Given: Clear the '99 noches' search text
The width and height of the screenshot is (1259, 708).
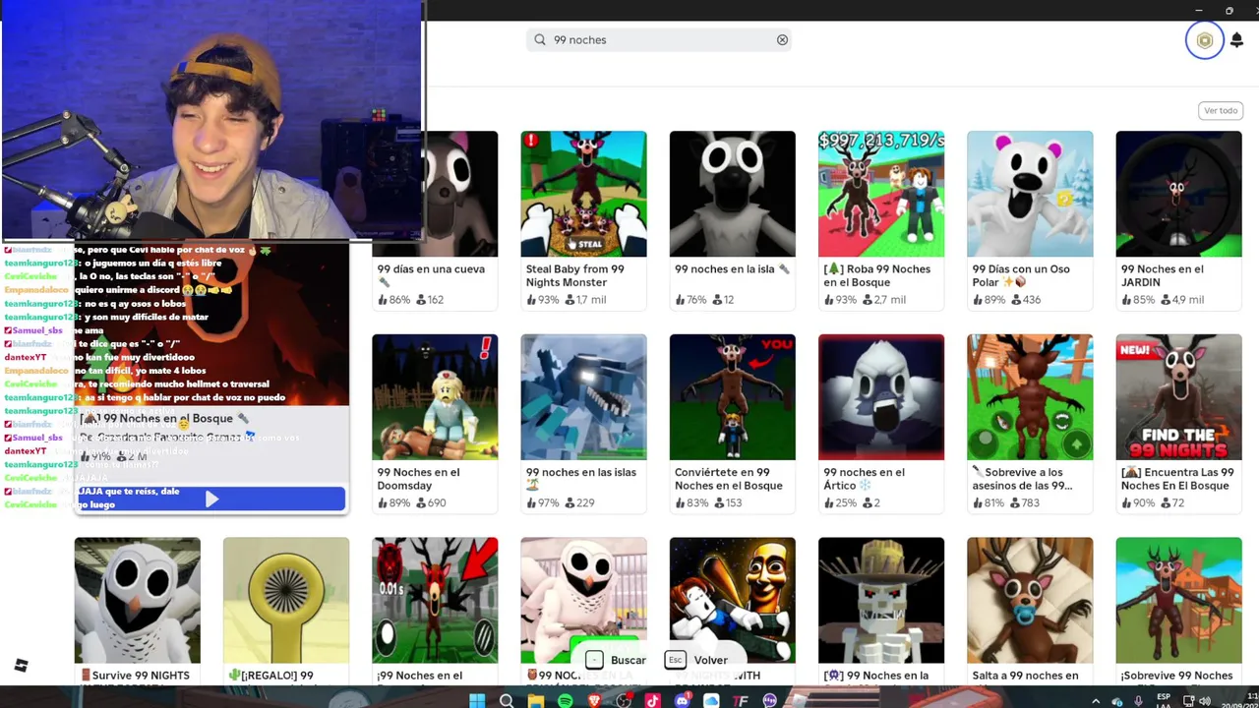Looking at the screenshot, I should 782,40.
